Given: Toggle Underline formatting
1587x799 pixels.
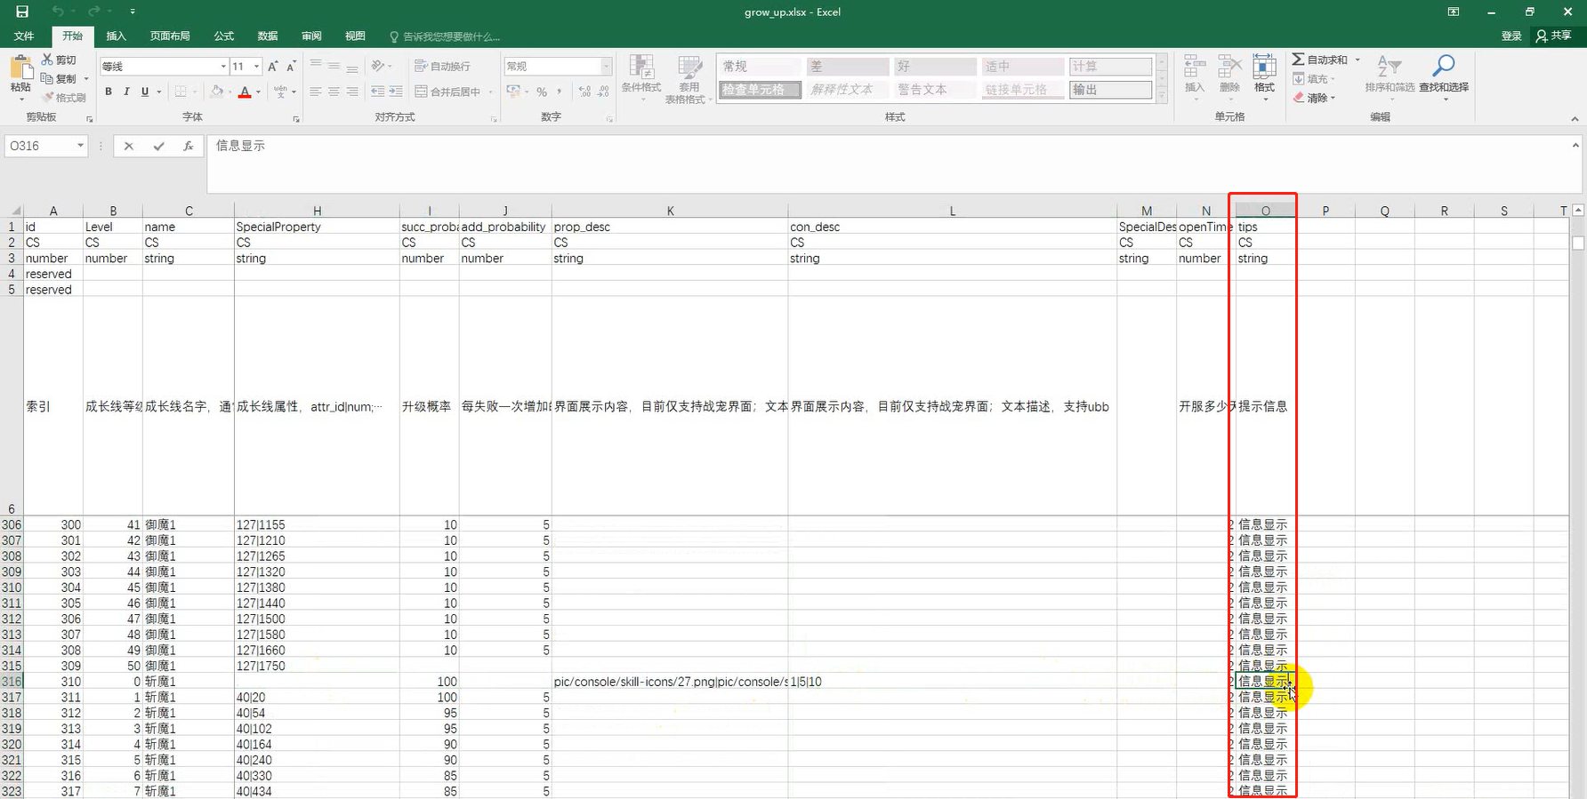Looking at the screenshot, I should 144,92.
